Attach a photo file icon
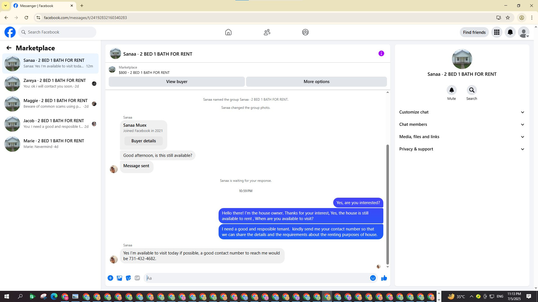Image resolution: width=538 pixels, height=302 pixels. coord(119,278)
